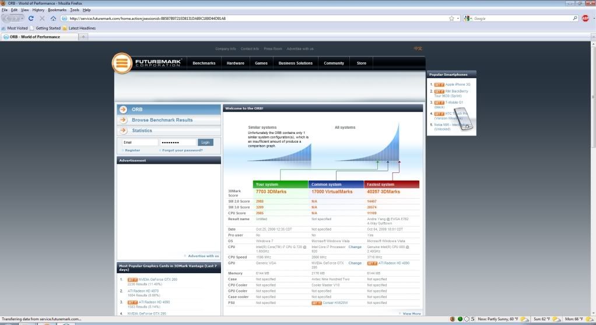
Task: Click Change link next to CPU
Action: point(355,247)
